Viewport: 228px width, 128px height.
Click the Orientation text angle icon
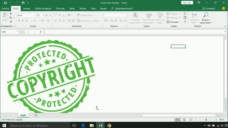(x=69, y=15)
